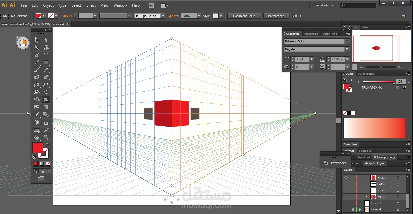Click the perspective plane switching widget cube
The height and width of the screenshot is (214, 413).
(x=23, y=43)
